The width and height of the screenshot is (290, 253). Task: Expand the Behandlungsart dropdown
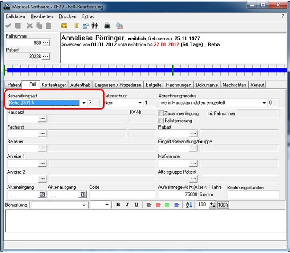click(83, 103)
